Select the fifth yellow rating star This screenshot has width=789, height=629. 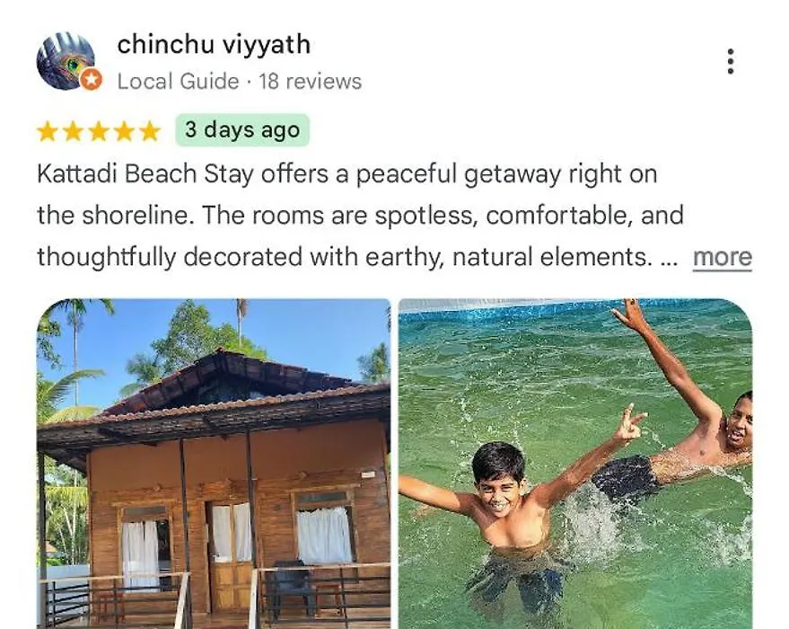click(149, 131)
